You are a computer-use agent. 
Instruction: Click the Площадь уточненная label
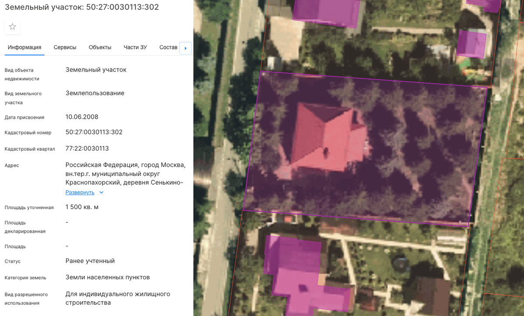pyautogui.click(x=29, y=207)
